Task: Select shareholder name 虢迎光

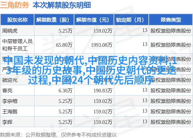Action: [x=10, y=80]
